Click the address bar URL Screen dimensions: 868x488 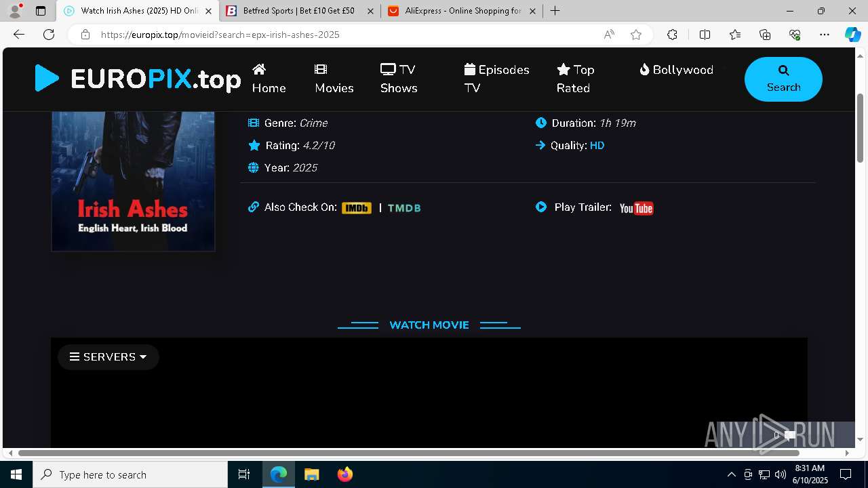pyautogui.click(x=220, y=35)
